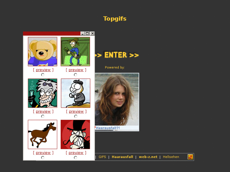Viewport: 230px width, 172px height.
Task: Maximize the red popup gif window
Action: pyautogui.click(x=87, y=33)
